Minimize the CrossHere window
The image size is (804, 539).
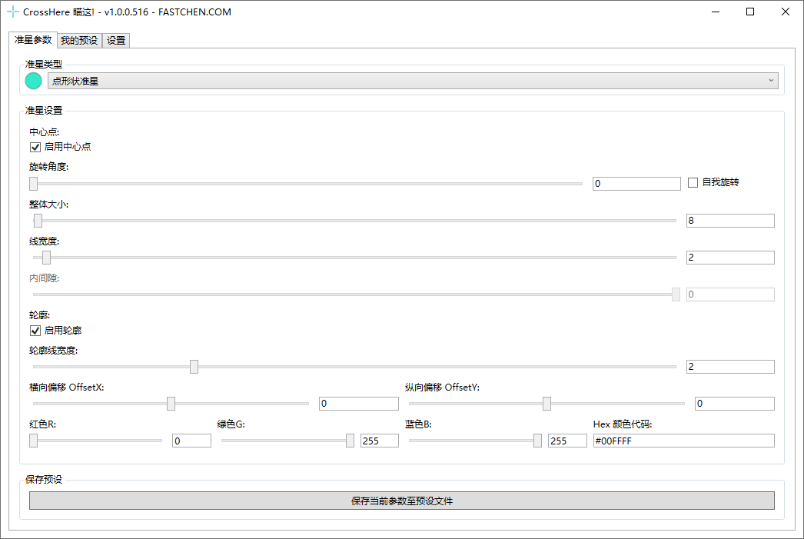[716, 12]
